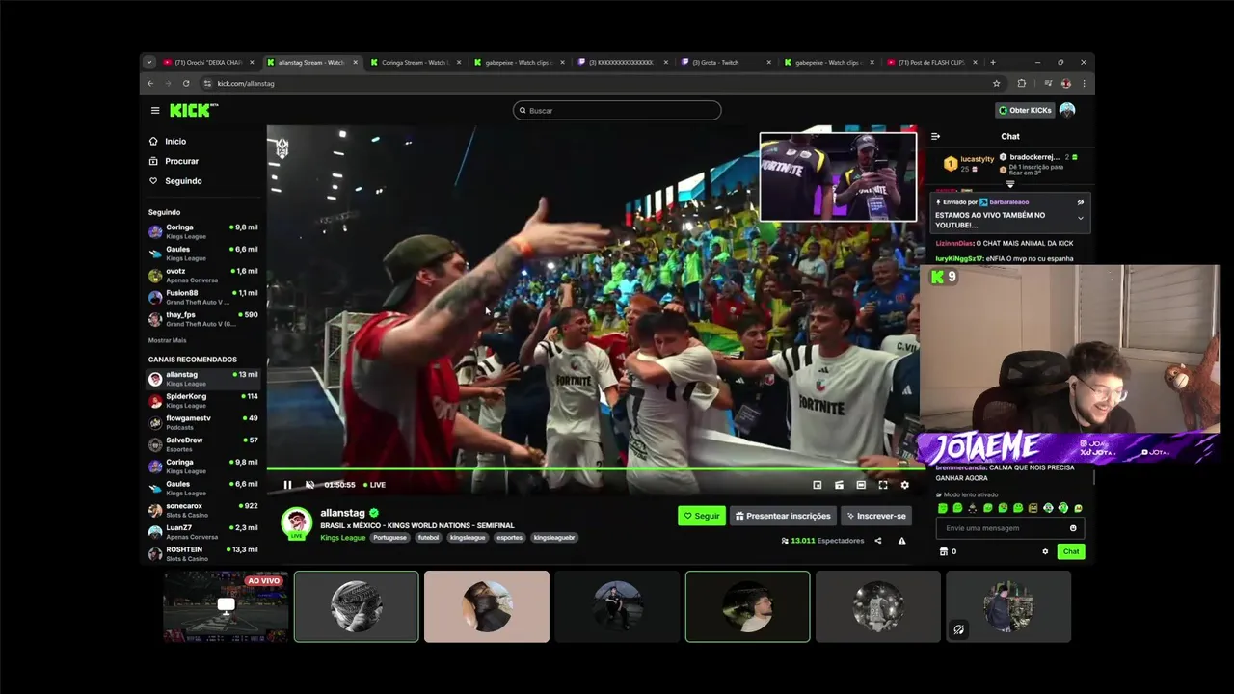The width and height of the screenshot is (1234, 694).
Task: Click the Kings League category link
Action: coord(342,538)
